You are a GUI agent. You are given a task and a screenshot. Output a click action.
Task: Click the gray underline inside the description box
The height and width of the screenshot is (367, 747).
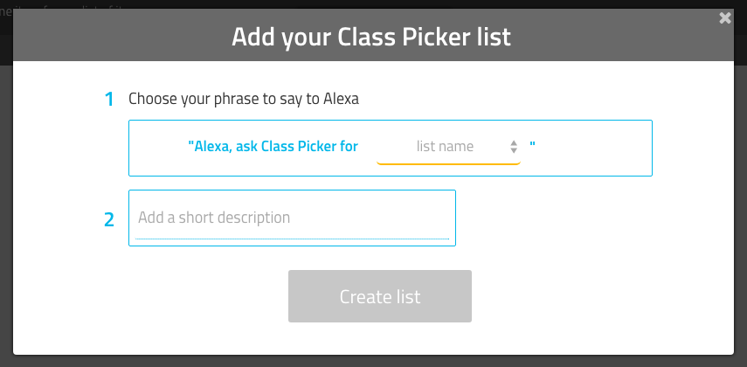click(292, 238)
